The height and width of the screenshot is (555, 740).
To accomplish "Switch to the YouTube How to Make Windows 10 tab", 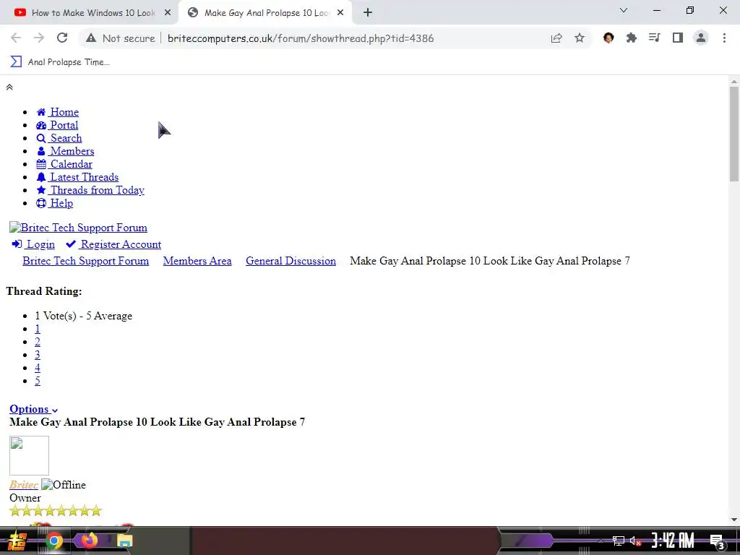I will [90, 13].
